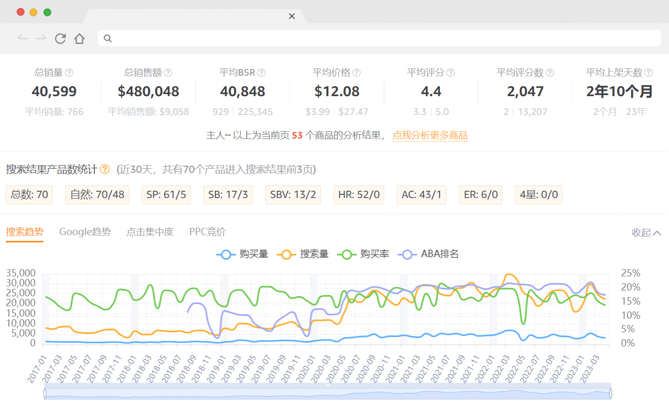Click the orange help icon beside 搜索结果产品数统计
Image resolution: width=669 pixels, height=418 pixels.
105,169
